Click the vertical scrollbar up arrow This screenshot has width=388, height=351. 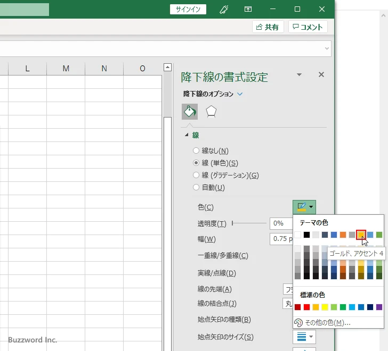click(167, 67)
